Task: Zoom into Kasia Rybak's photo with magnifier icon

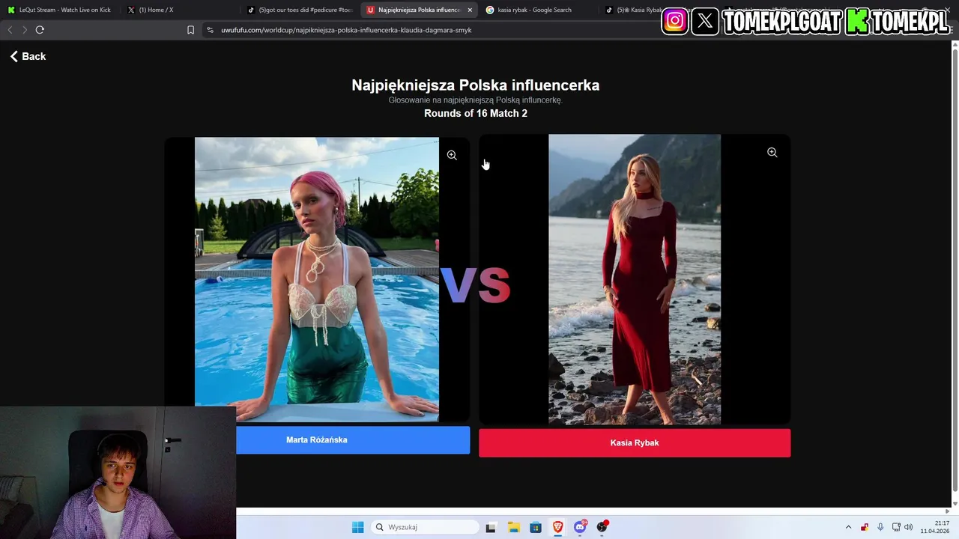Action: pyautogui.click(x=772, y=152)
